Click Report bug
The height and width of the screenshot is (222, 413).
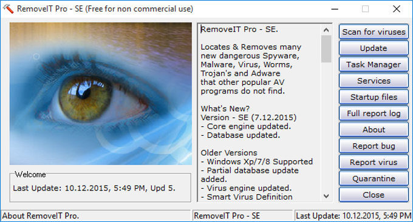(374, 146)
